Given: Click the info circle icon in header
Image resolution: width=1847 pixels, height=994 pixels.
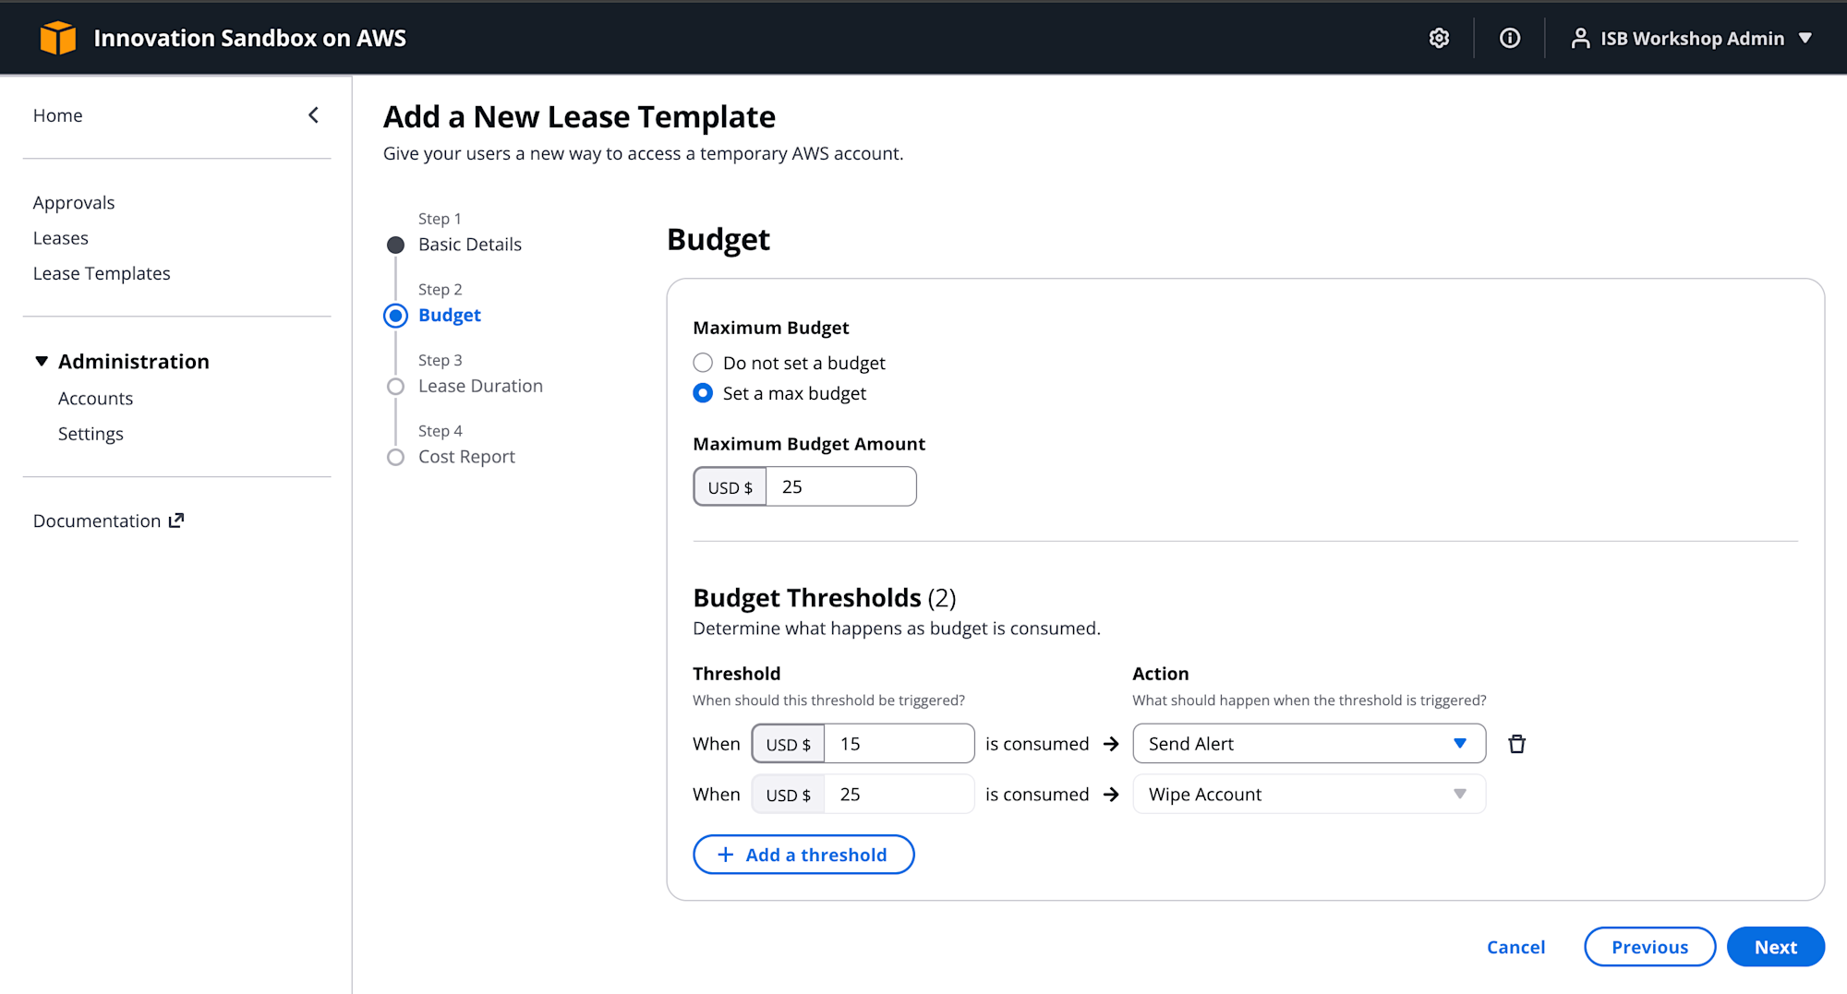Looking at the screenshot, I should tap(1510, 38).
